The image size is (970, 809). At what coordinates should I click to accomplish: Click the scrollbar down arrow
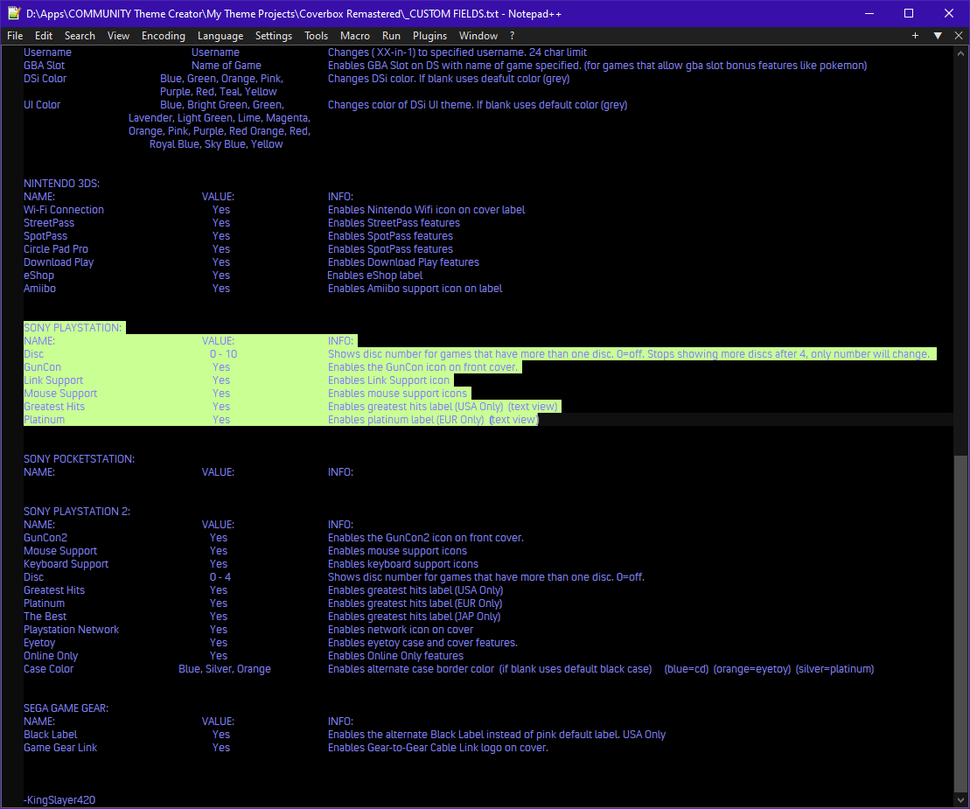(x=960, y=800)
